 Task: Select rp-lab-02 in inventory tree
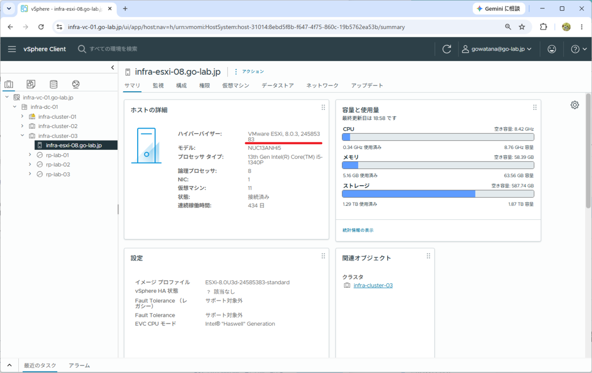58,165
